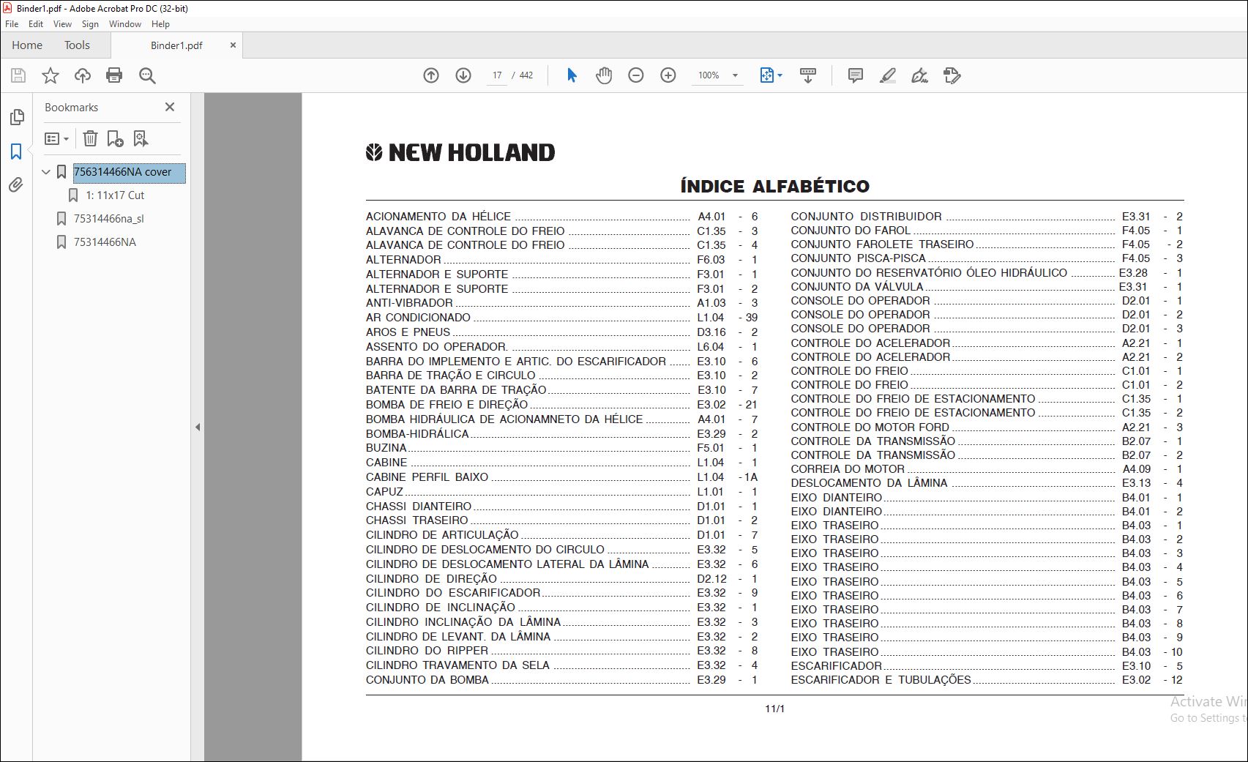Open the Window menu

(125, 24)
